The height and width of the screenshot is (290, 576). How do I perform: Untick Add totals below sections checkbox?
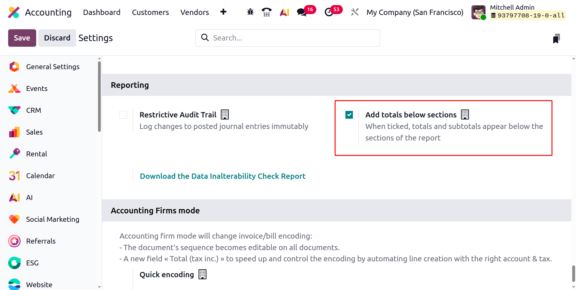point(349,115)
